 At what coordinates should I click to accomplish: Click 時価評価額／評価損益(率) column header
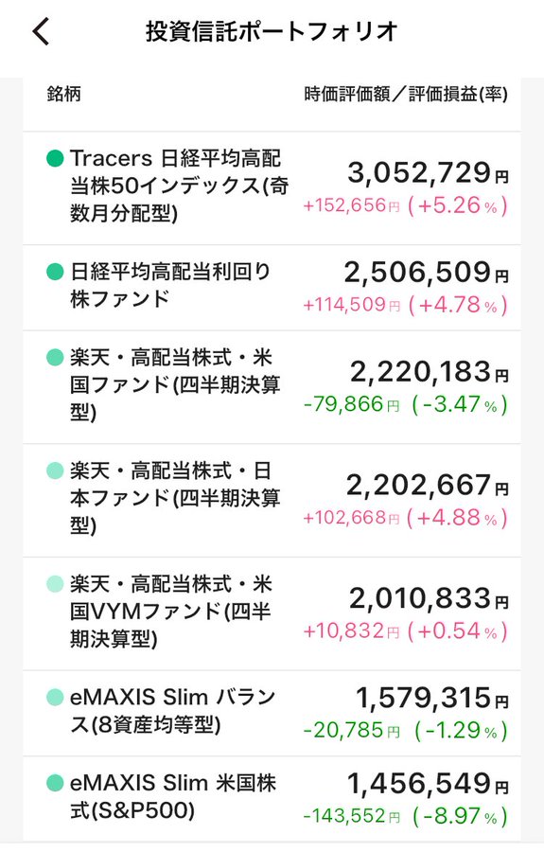click(x=406, y=95)
